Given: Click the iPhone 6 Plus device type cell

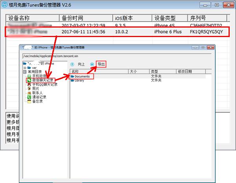Looking at the screenshot, I should 168,32.
